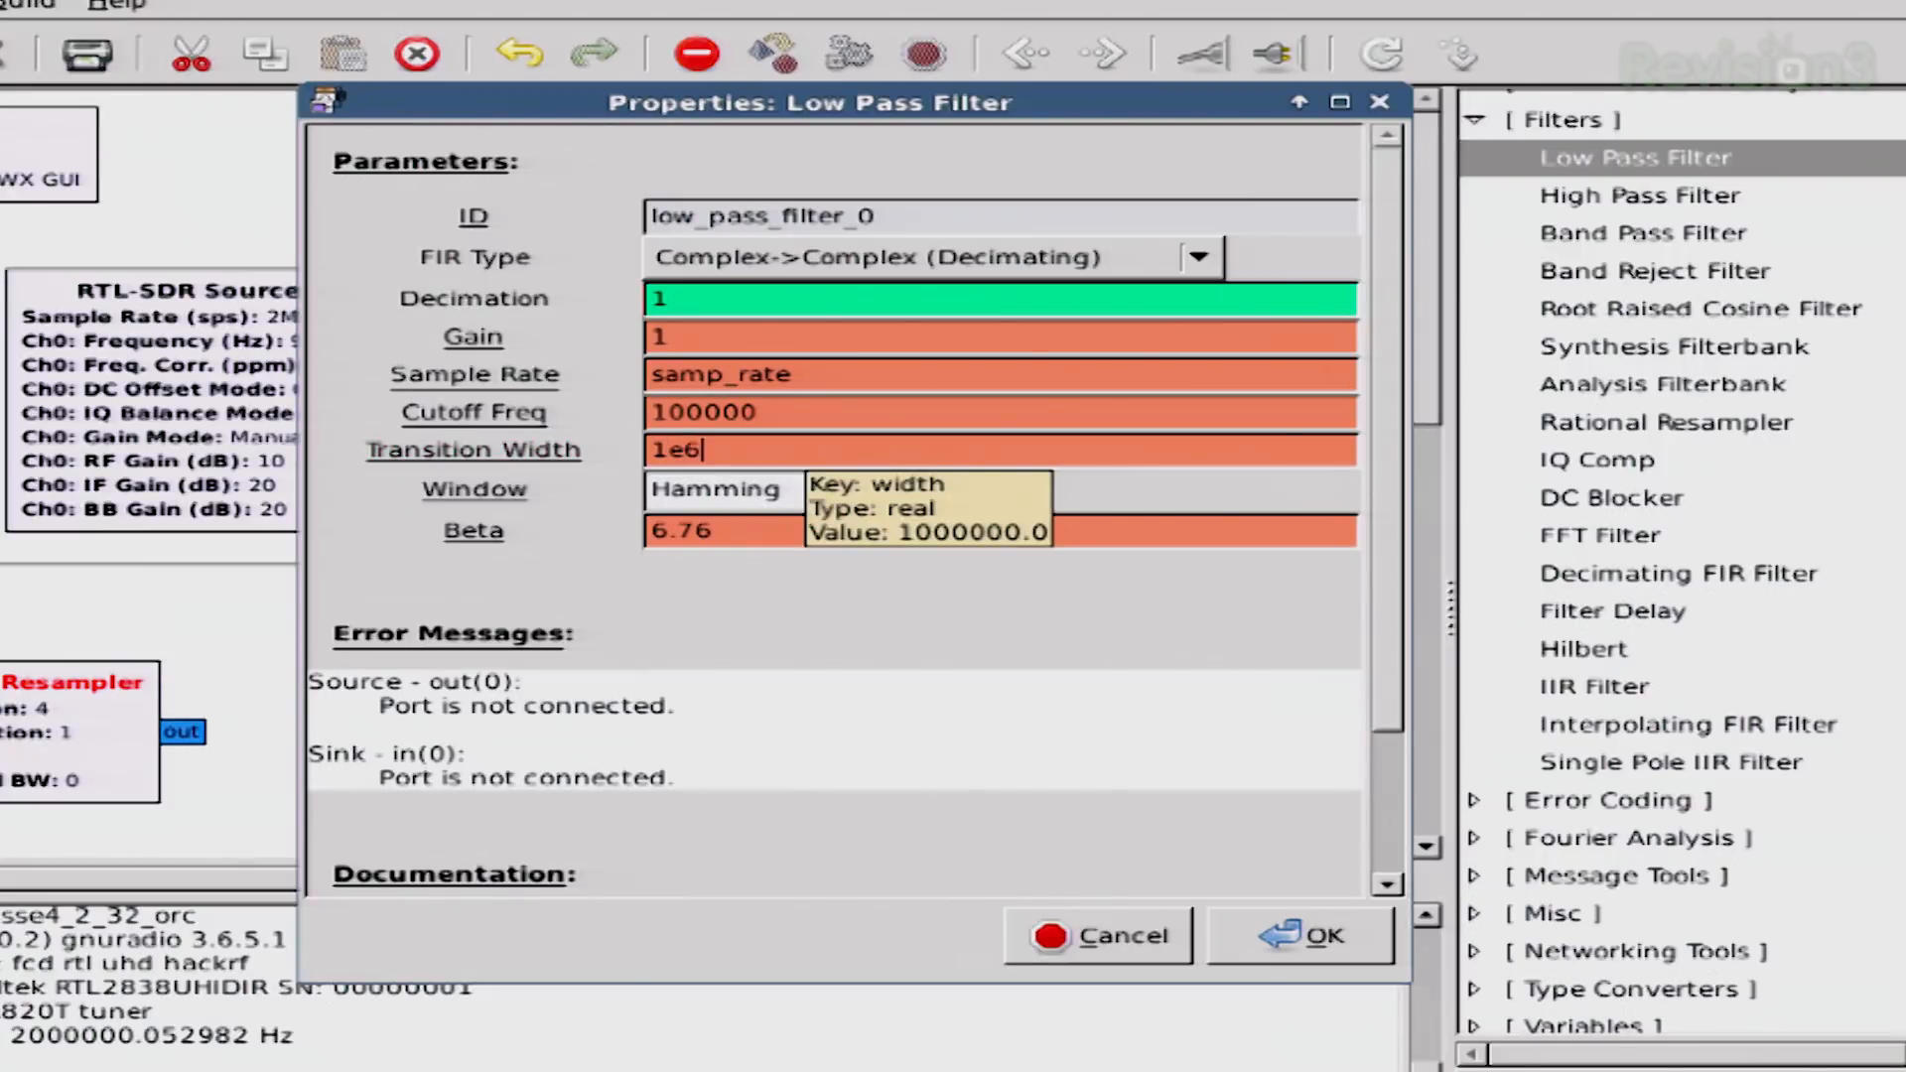This screenshot has height=1072, width=1906.
Task: Click the RTL-SDR Source block on canvas
Action: (151, 400)
